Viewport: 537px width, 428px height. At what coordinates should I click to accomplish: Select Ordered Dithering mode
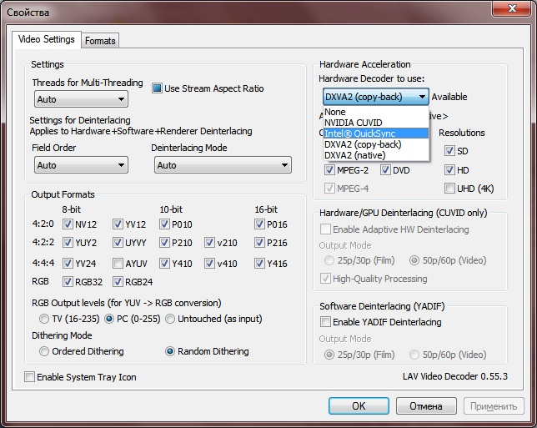click(x=43, y=351)
